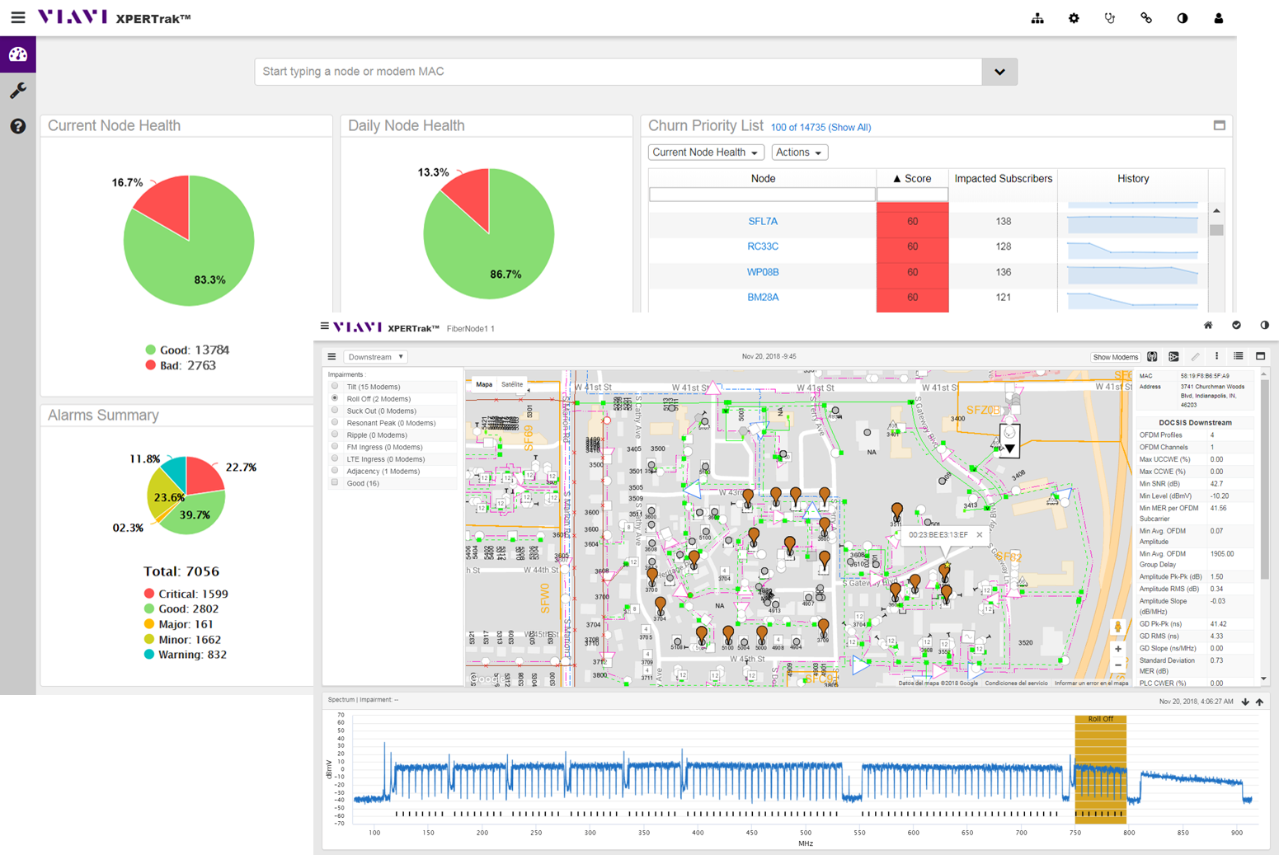The width and height of the screenshot is (1279, 855).
Task: Open node RC33C link
Action: (x=763, y=247)
